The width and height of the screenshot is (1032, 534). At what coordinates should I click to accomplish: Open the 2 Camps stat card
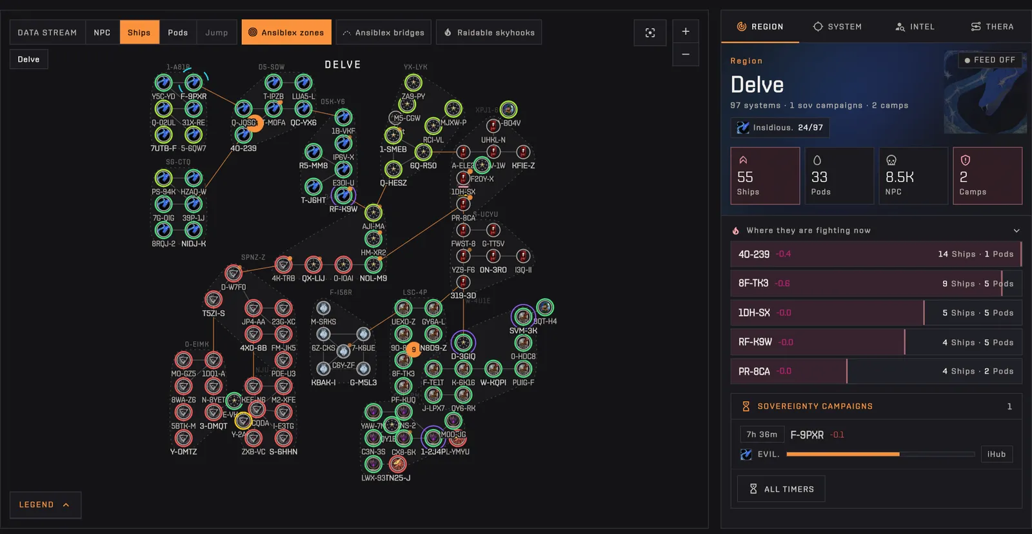[x=987, y=176]
